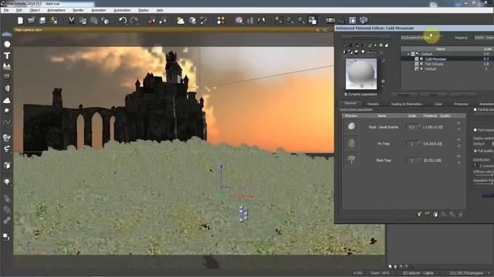494x277 pixels.
Task: Click the Add plant icon below population list
Action: (427, 214)
